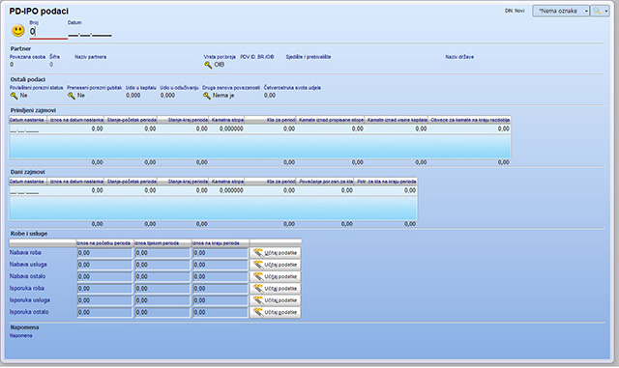The width and height of the screenshot is (619, 368).
Task: Click the yellow smiley face icon
Action: [x=17, y=31]
